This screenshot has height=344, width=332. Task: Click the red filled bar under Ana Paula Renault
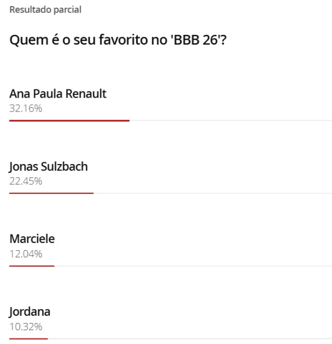pyautogui.click(x=69, y=120)
